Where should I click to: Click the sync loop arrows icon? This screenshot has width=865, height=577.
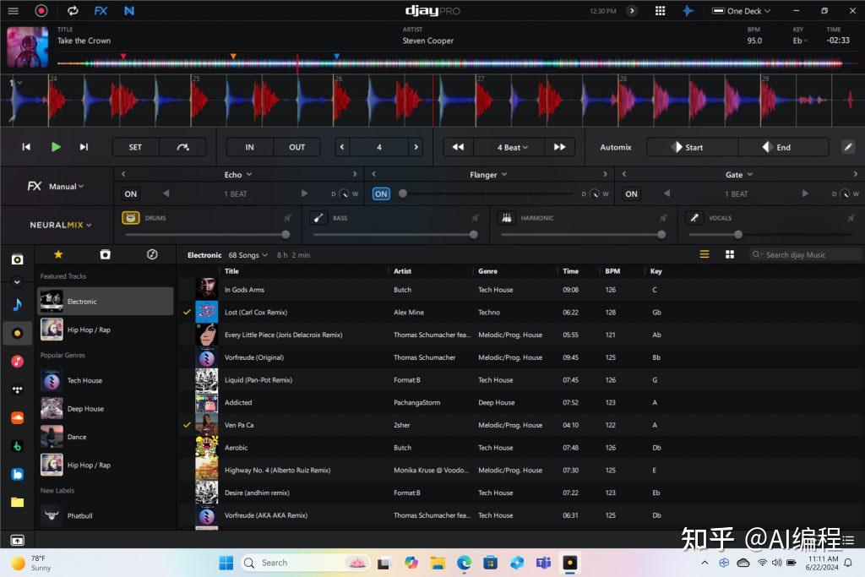click(x=73, y=10)
